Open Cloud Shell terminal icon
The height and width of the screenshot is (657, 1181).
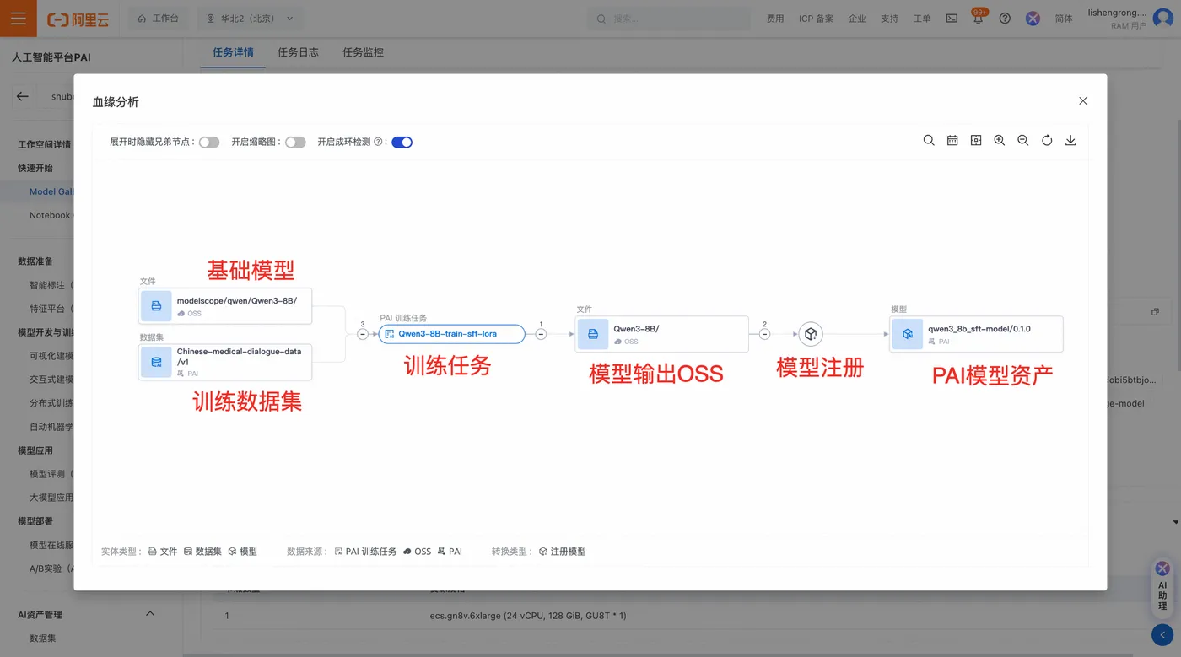(952, 19)
